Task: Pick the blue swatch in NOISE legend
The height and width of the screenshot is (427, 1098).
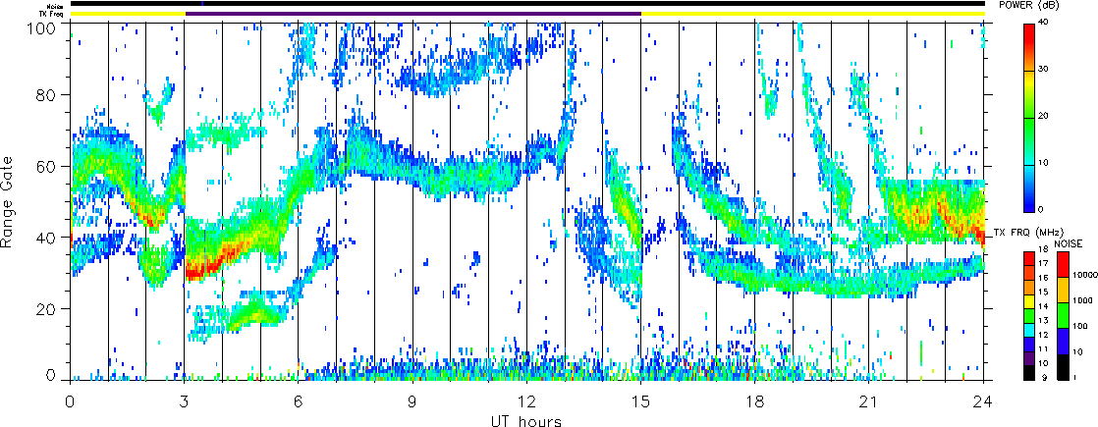Action: point(1063,342)
